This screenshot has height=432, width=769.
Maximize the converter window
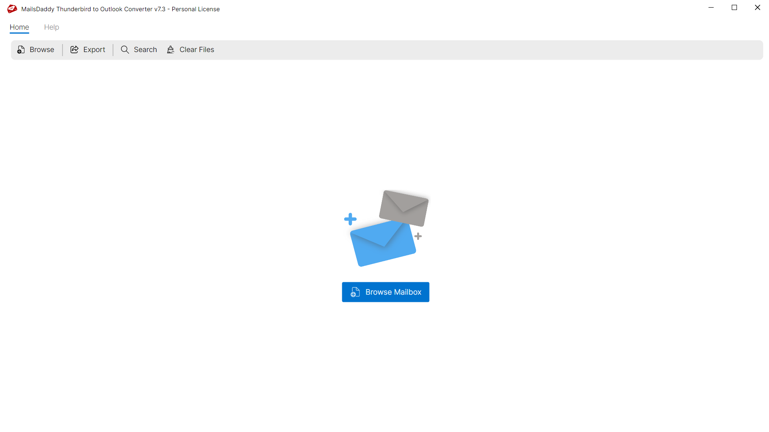click(x=735, y=8)
